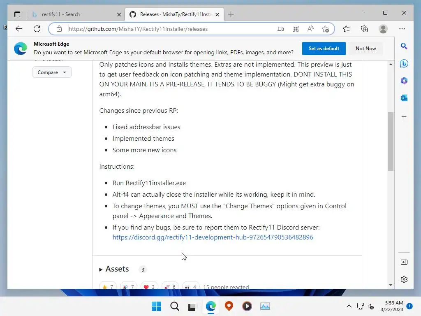Open the sidebar Search icon
Image resolution: width=421 pixels, height=316 pixels.
click(x=404, y=46)
